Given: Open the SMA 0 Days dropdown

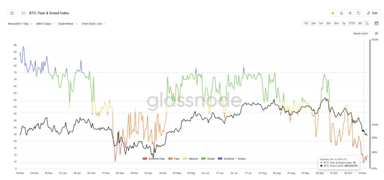Looking at the screenshot, I should [45, 24].
